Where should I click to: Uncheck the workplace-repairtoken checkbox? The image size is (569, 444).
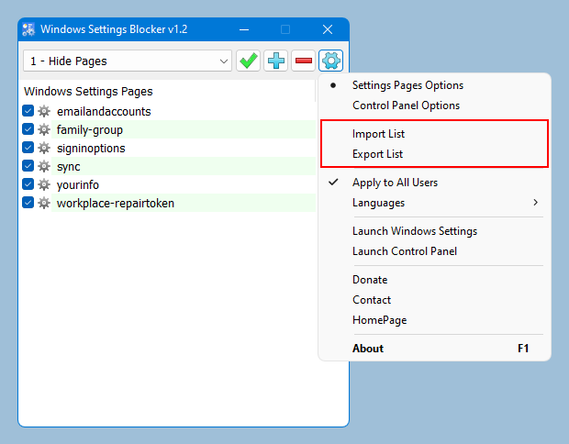coord(28,203)
